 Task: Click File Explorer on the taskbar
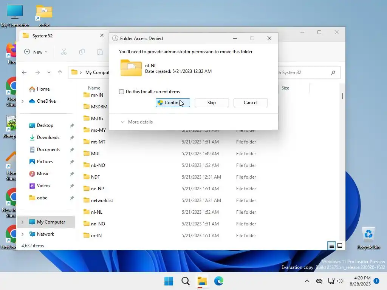point(202,281)
